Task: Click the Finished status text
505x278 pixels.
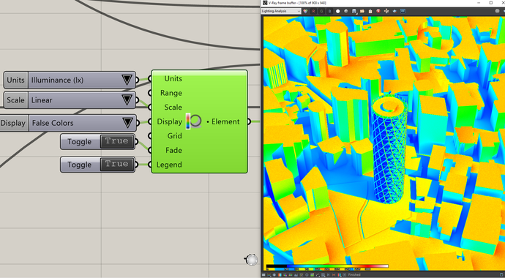Action: 354,275
